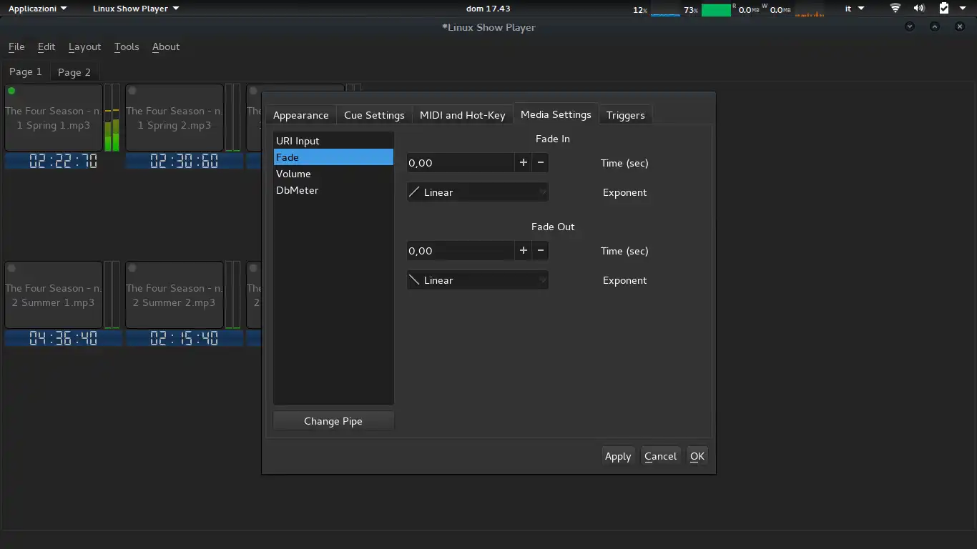Click the grey status indicator on Spring 2
The height and width of the screenshot is (549, 977).
pyautogui.click(x=132, y=91)
